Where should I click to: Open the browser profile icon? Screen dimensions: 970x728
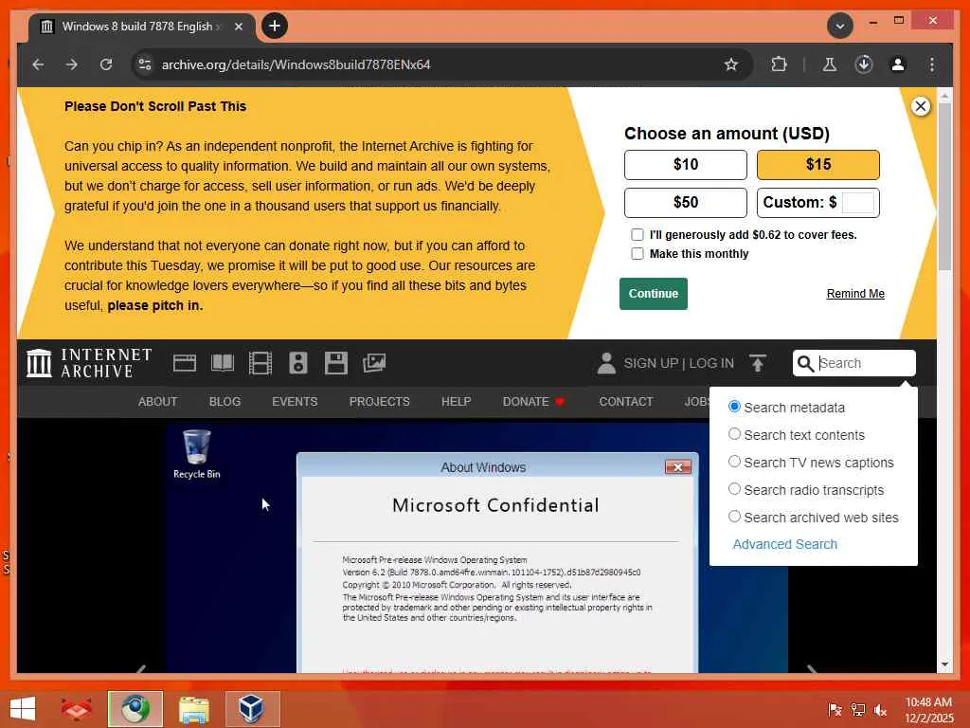(x=898, y=64)
